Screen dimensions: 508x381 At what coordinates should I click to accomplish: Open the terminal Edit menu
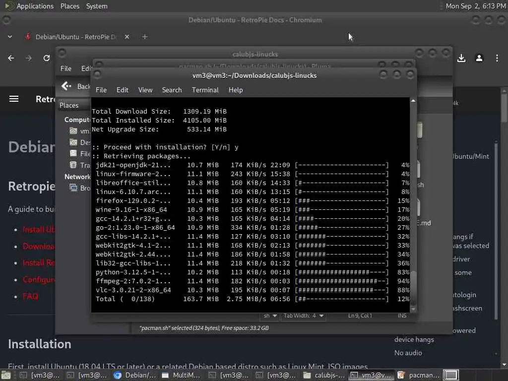(123, 90)
